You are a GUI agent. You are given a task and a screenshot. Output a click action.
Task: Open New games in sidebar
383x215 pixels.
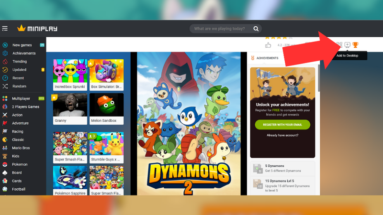[22, 45]
